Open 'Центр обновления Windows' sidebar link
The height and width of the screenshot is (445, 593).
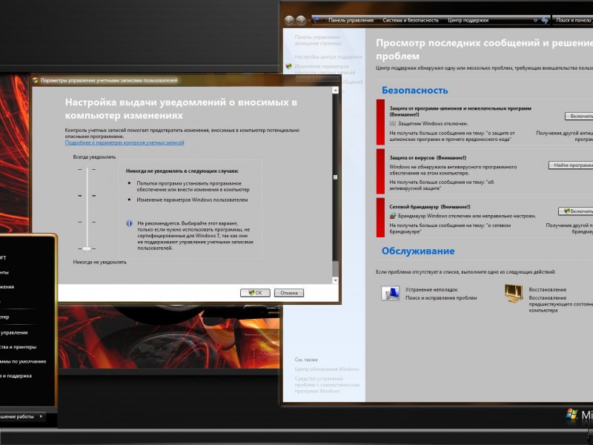[327, 369]
